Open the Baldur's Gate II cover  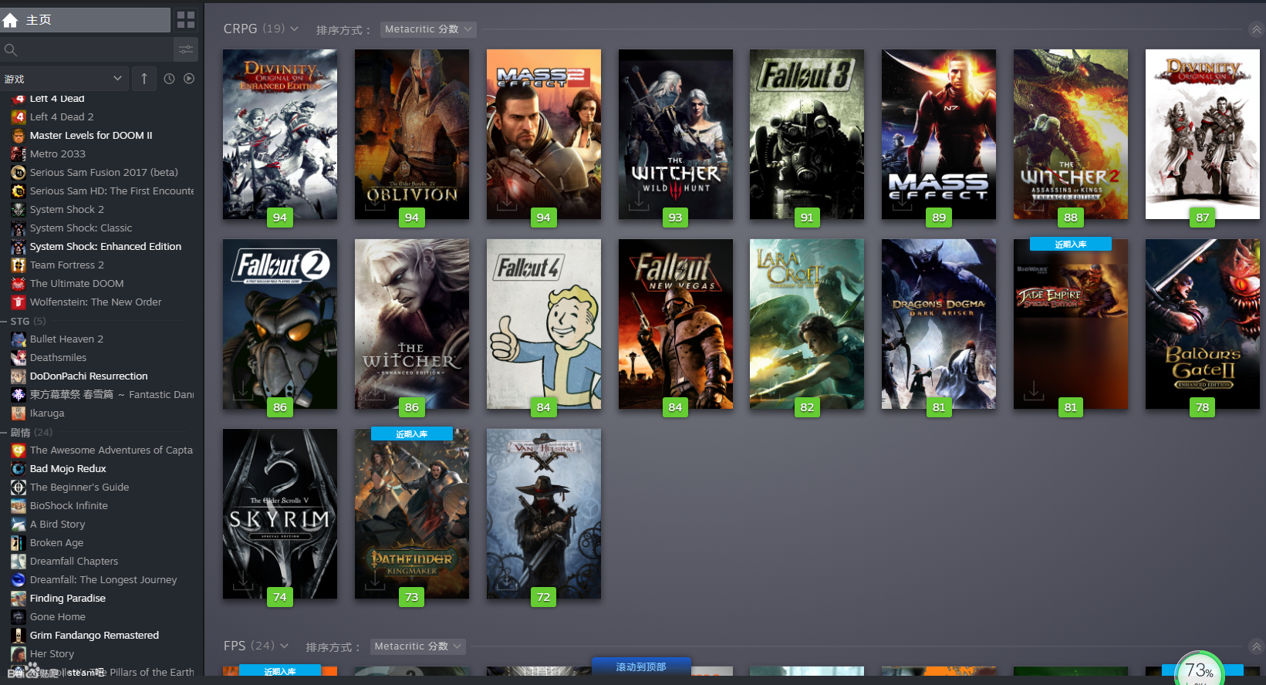coord(1203,324)
